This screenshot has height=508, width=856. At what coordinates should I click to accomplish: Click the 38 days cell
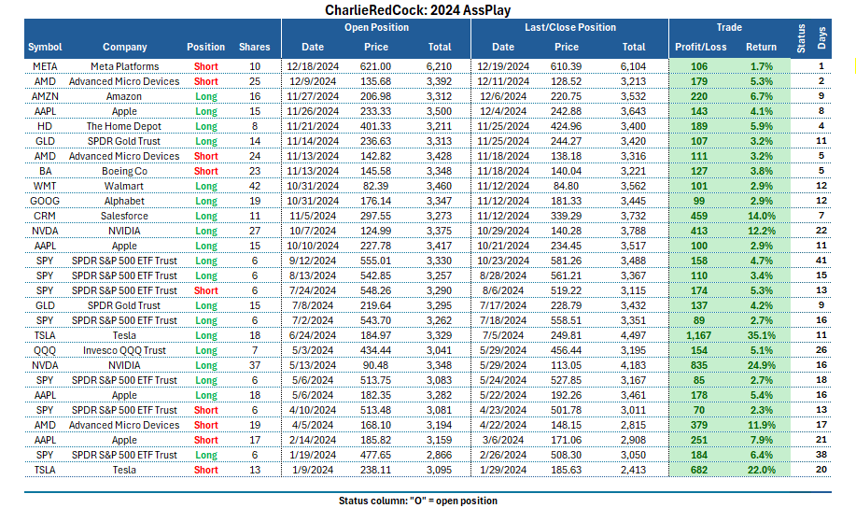(x=821, y=455)
